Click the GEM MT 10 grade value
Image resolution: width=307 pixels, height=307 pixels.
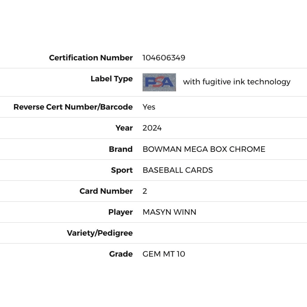click(x=164, y=254)
